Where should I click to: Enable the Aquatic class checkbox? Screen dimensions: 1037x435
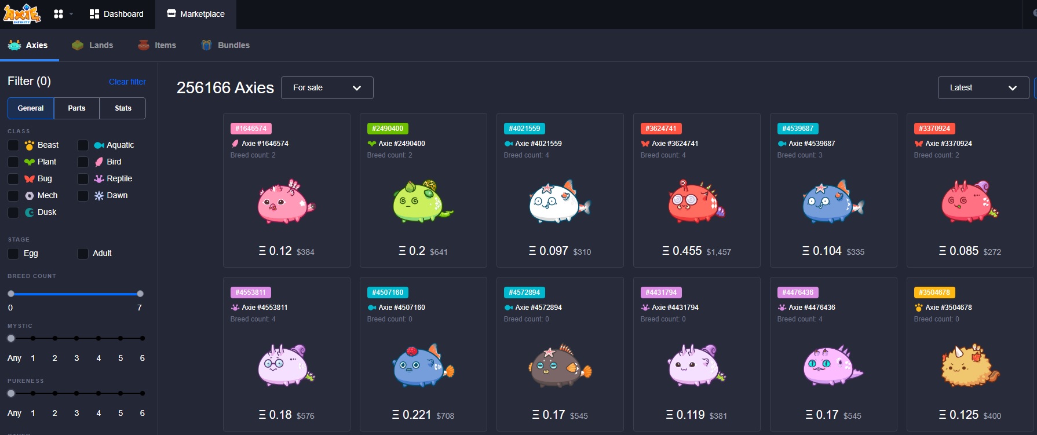click(x=83, y=145)
